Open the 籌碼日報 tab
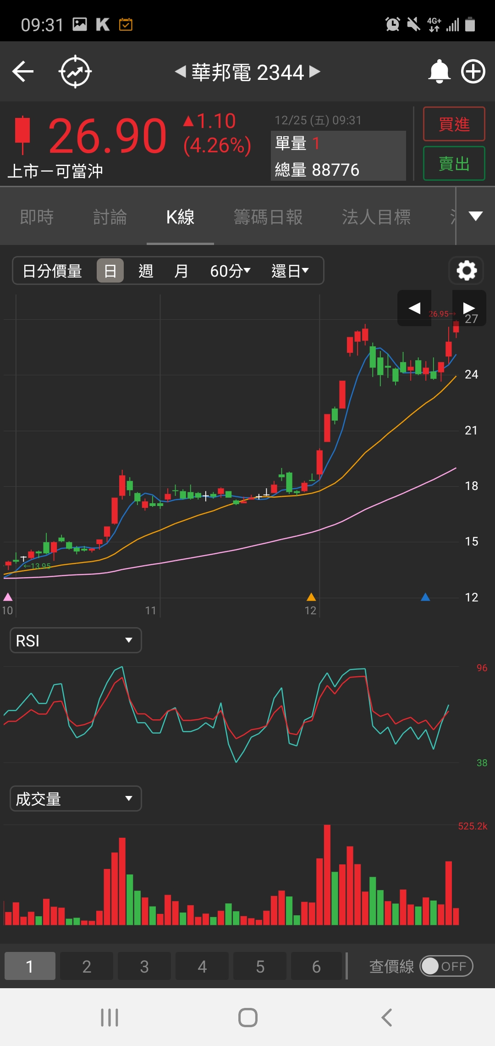 pos(268,217)
